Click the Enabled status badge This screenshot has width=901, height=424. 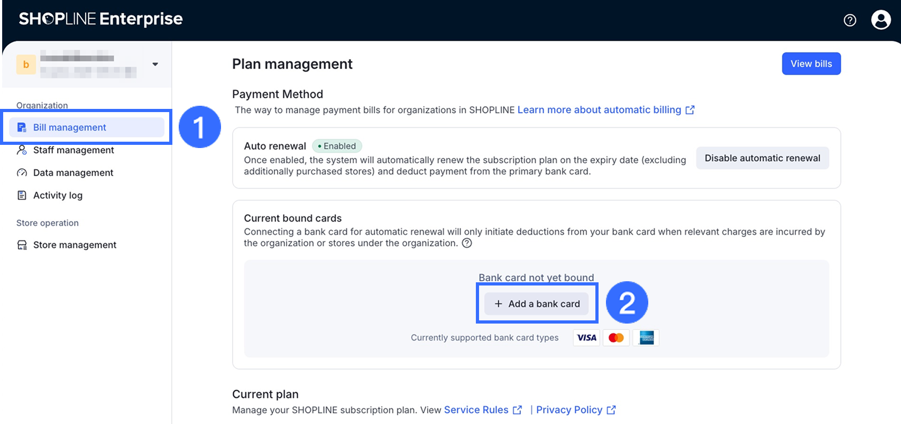[337, 146]
